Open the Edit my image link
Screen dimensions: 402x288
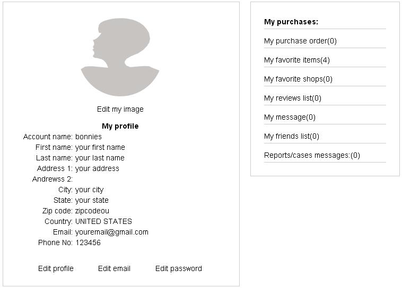[x=120, y=109]
